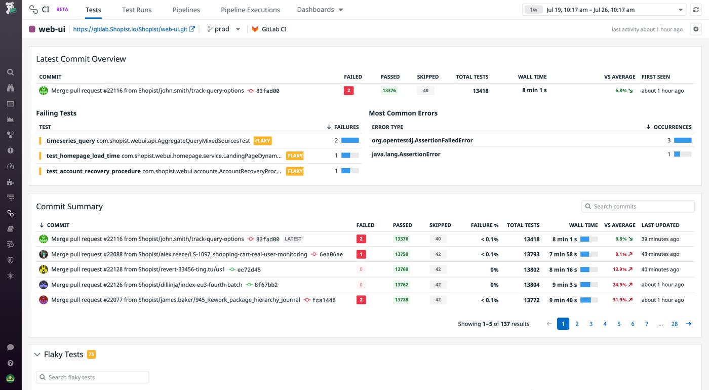The width and height of the screenshot is (709, 390).
Task: Go to page 2 of commit results
Action: click(x=577, y=324)
